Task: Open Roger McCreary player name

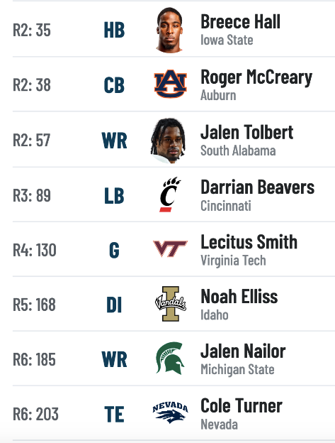Action: [256, 77]
